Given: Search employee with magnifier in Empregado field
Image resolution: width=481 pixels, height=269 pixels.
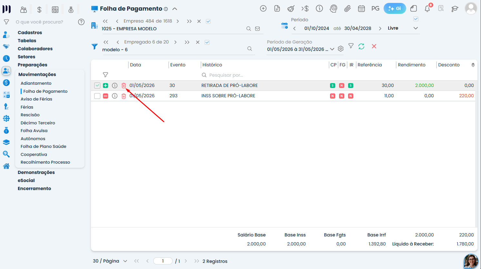Looking at the screenshot, I should click(x=250, y=49).
